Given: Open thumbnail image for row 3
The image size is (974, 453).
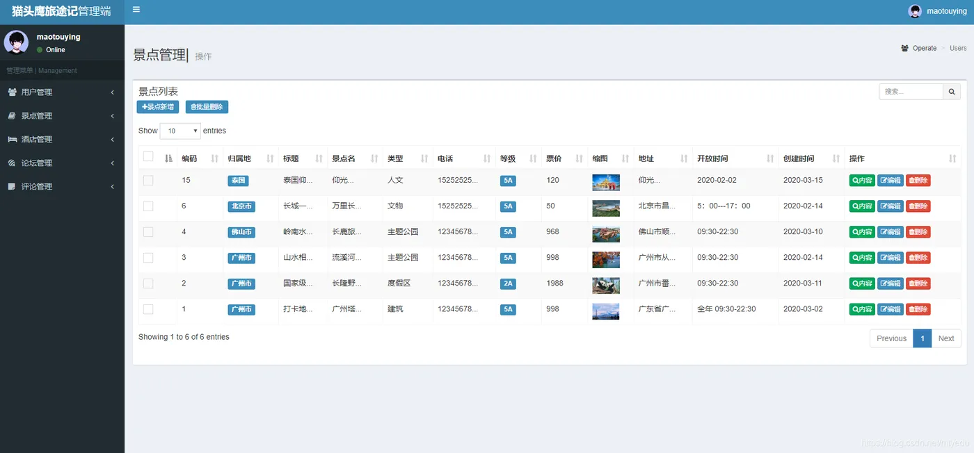Looking at the screenshot, I should (606, 259).
